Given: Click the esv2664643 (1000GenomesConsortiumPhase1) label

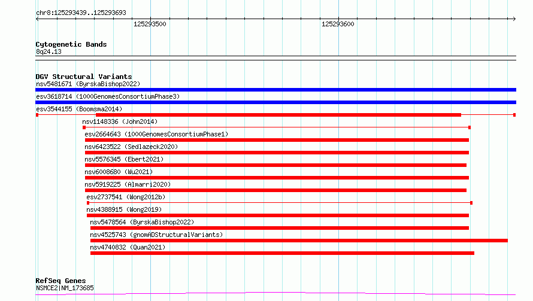Looking at the screenshot, I should coord(156,134).
